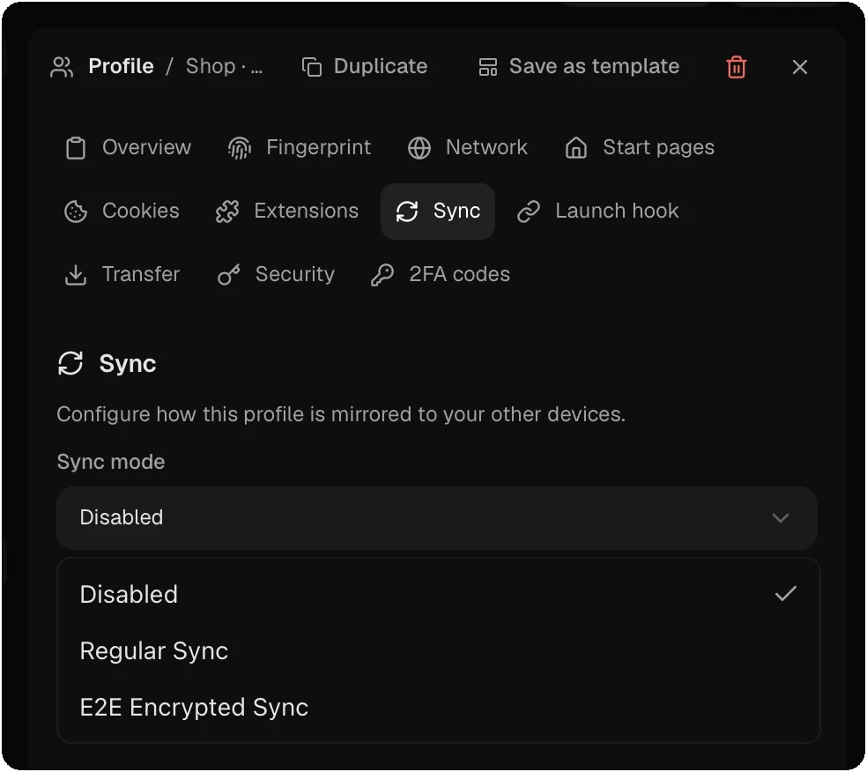Screen dimensions: 867x772
Task: Click the checkmark beside Disabled option
Action: click(785, 594)
